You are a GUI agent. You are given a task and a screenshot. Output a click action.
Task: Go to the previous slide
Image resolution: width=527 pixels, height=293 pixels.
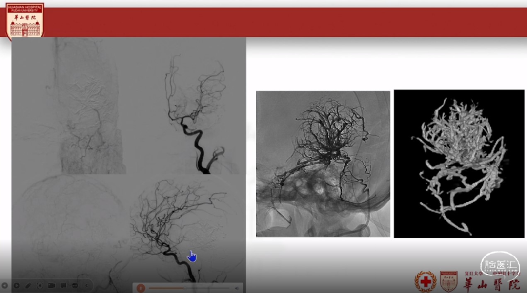click(5, 285)
